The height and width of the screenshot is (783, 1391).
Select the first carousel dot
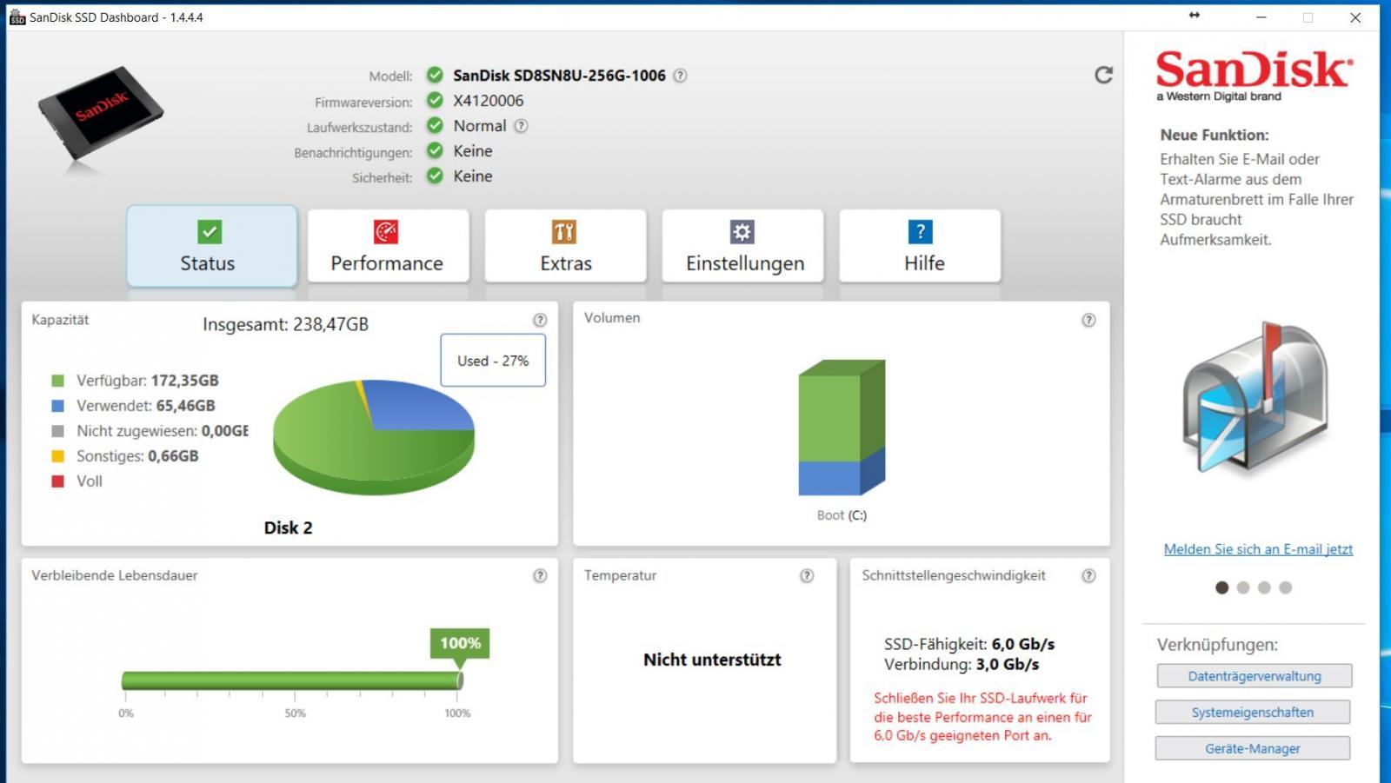[1221, 587]
